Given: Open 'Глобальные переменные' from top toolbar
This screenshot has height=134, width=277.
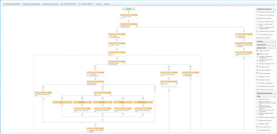Looking at the screenshot, I should point(31,4).
